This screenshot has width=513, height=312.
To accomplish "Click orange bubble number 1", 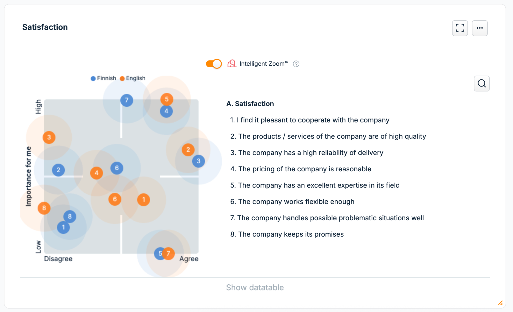I will pos(144,200).
